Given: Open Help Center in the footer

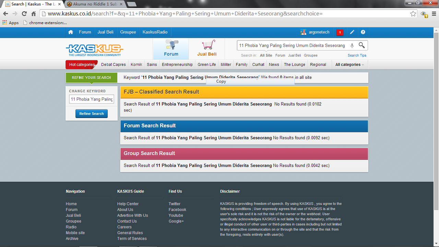Looking at the screenshot, I should [128, 204].
